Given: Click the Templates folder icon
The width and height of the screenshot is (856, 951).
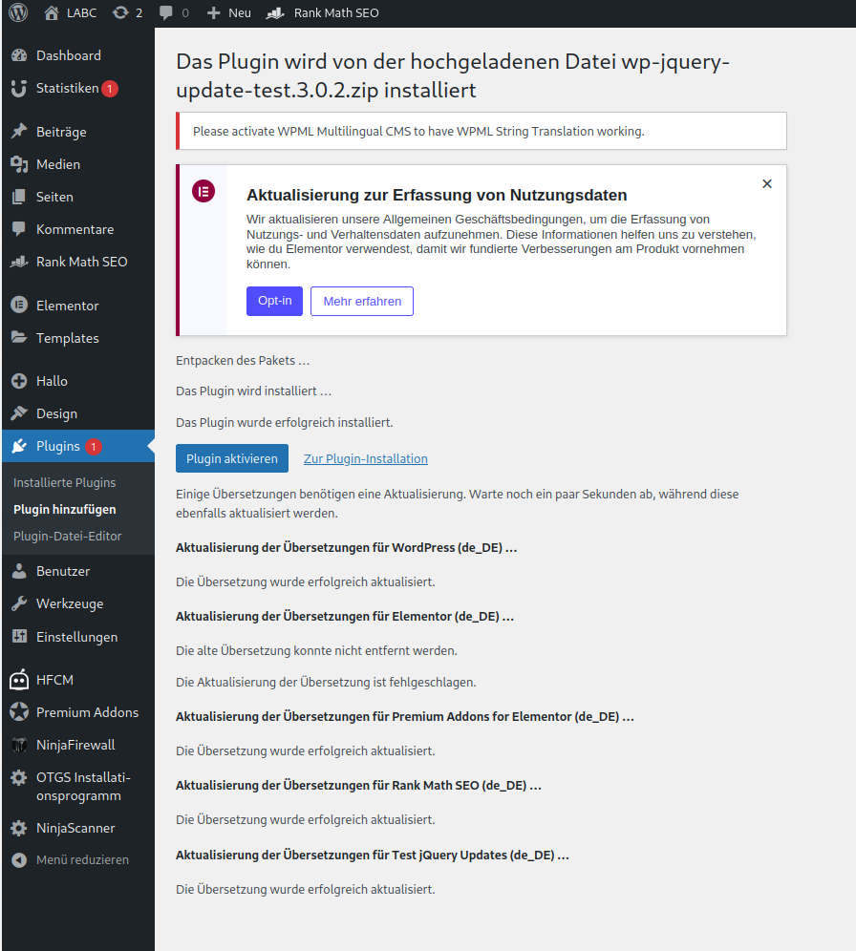Looking at the screenshot, I should pos(19,338).
